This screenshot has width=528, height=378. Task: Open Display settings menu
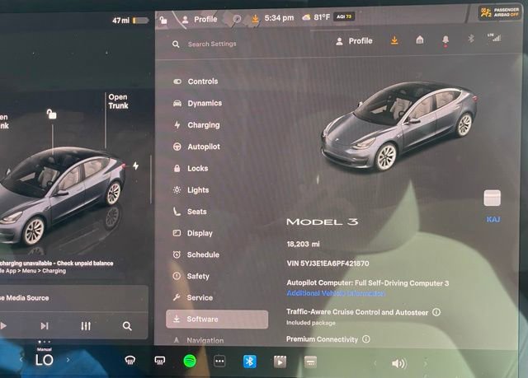[x=192, y=233]
